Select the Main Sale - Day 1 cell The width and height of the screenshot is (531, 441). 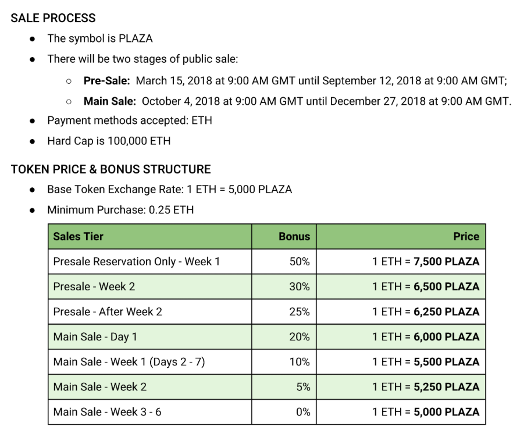tap(95, 336)
